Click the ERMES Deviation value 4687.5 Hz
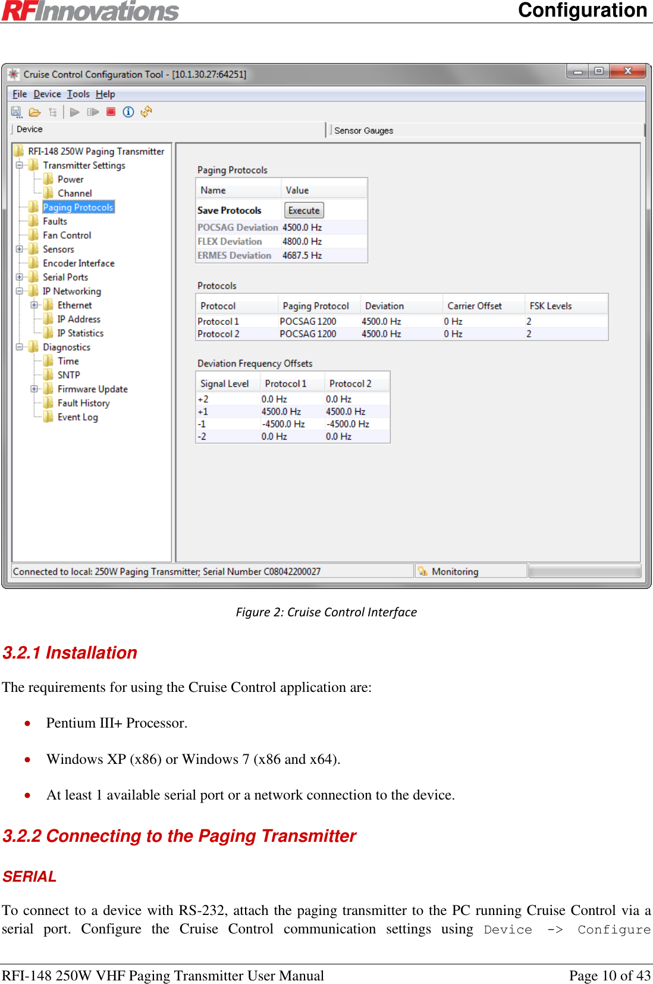This screenshot has height=984, width=653. pyautogui.click(x=302, y=255)
